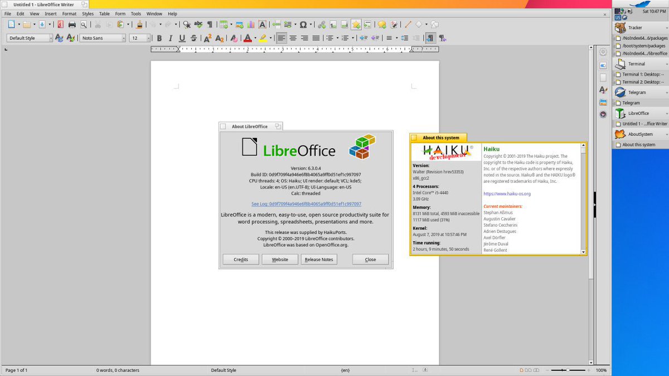Viewport: 669px width, 376px height.
Task: Open the Format menu
Action: pos(69,13)
